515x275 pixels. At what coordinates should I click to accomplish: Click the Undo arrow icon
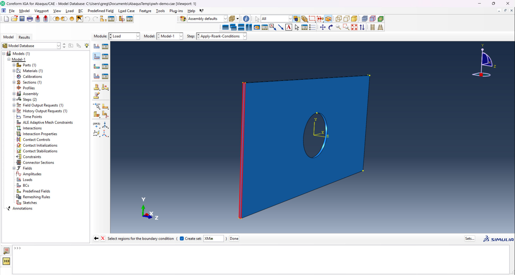[x=87, y=19]
